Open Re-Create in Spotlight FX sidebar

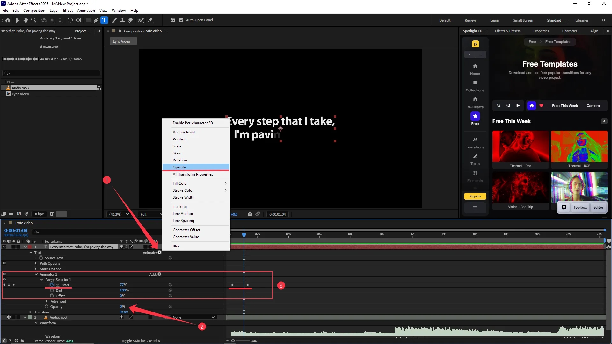tap(475, 103)
